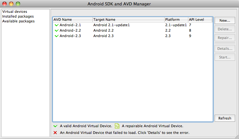Screen dimensions: 239x139
Task: Click the repairable device legend icon
Action: coord(117,126)
